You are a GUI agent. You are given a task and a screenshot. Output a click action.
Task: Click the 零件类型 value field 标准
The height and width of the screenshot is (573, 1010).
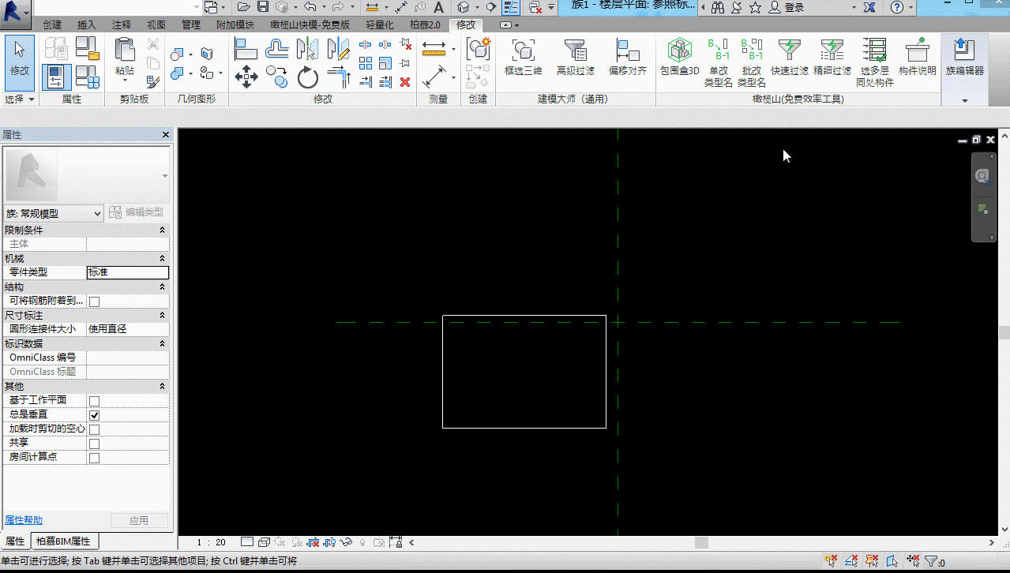[127, 272]
